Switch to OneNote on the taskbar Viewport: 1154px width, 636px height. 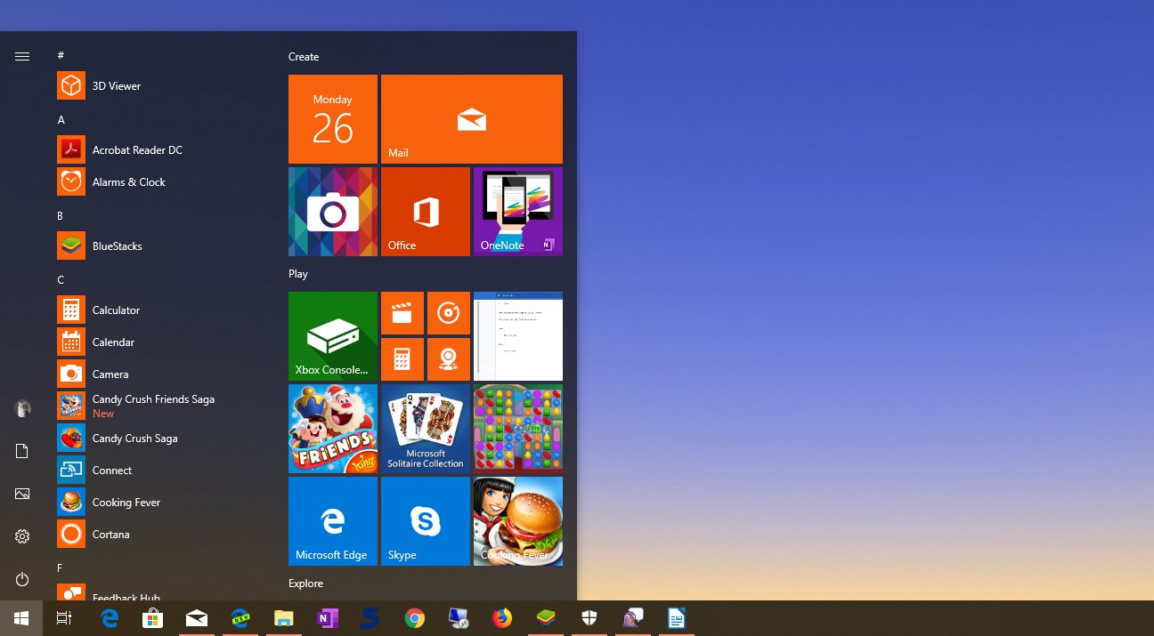tap(328, 618)
